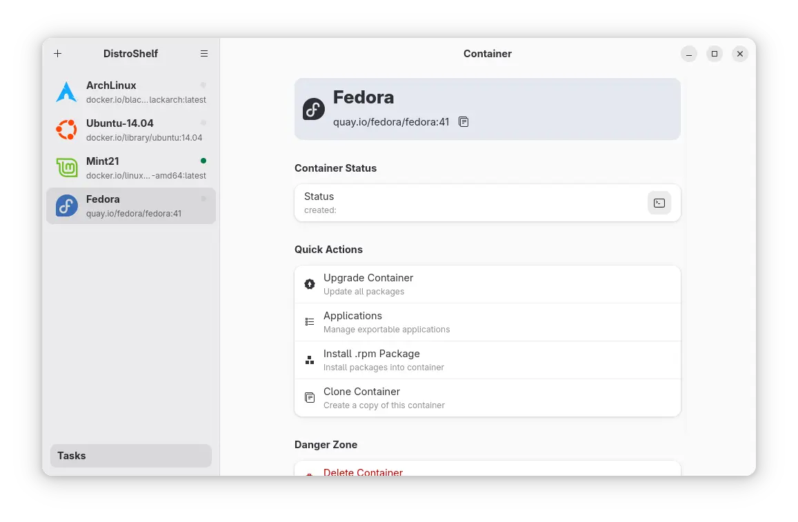Click the docker.io/library/ubuntu:14.04 subtitle
Viewport: 798px width, 522px height.
point(144,138)
